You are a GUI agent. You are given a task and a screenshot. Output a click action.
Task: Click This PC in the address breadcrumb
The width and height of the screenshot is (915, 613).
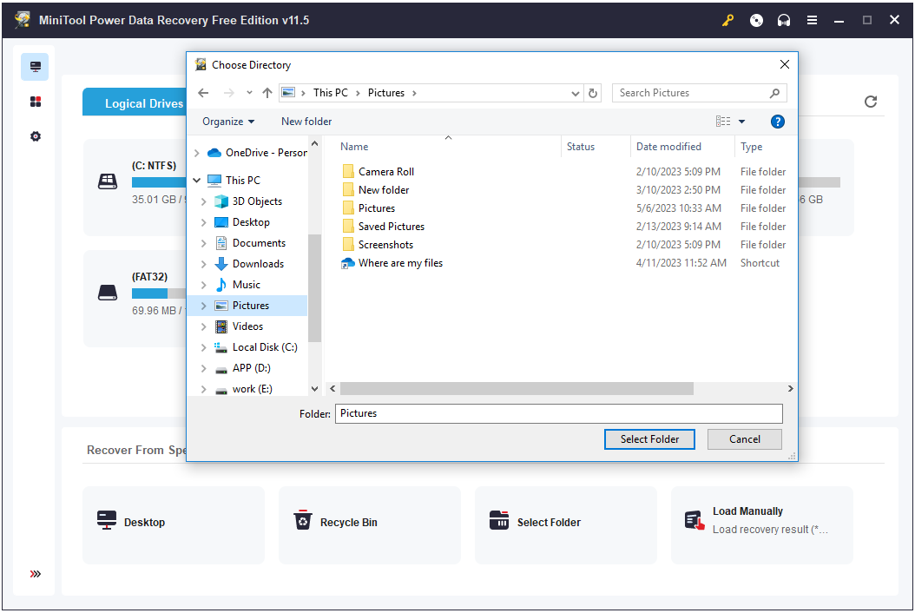click(x=330, y=93)
